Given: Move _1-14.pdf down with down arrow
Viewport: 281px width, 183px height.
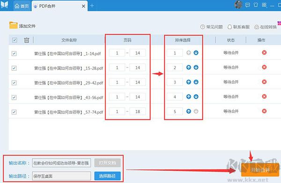Looking at the screenshot, I should [196, 53].
